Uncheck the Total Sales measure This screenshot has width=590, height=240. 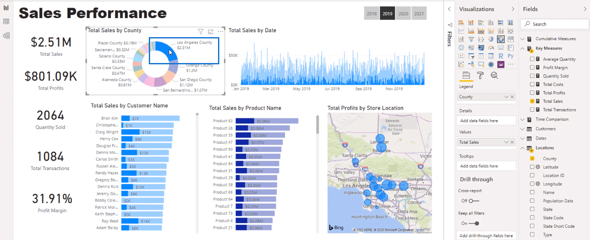532,101
